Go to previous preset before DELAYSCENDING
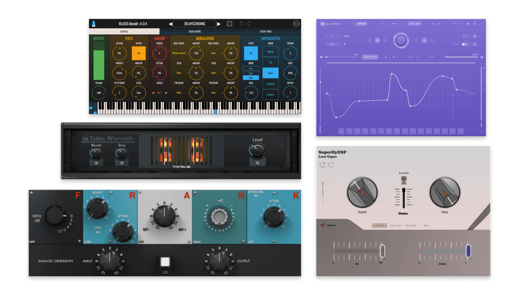The image size is (519, 292). 170,24
